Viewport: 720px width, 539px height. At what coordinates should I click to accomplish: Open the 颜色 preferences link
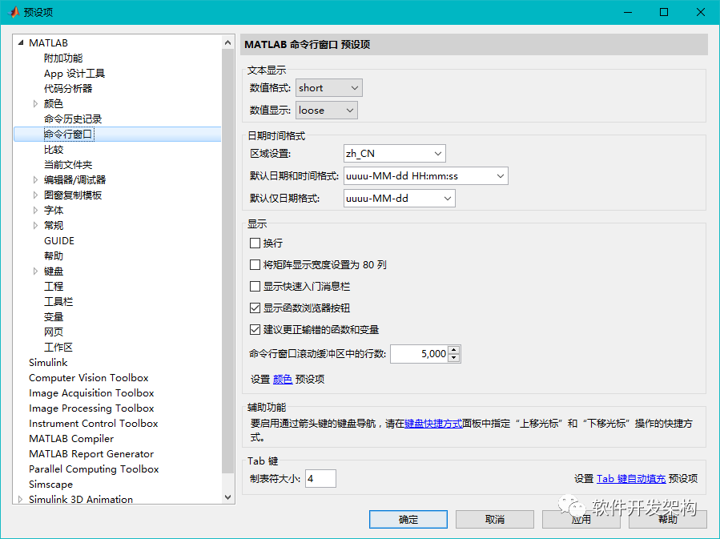(283, 380)
